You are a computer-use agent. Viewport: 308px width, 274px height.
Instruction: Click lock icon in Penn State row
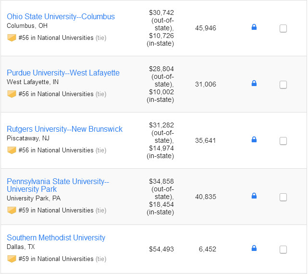(x=254, y=196)
